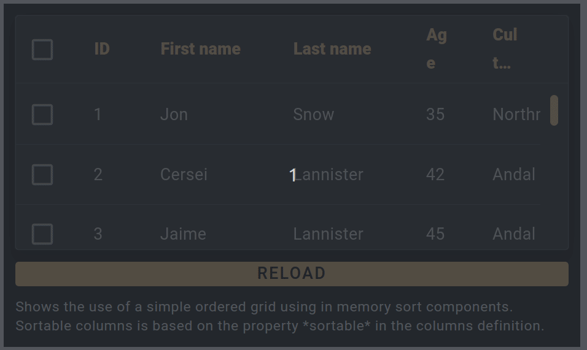Select the 'Cersei' first name cell
Image resolution: width=587 pixels, height=350 pixels.
click(184, 175)
